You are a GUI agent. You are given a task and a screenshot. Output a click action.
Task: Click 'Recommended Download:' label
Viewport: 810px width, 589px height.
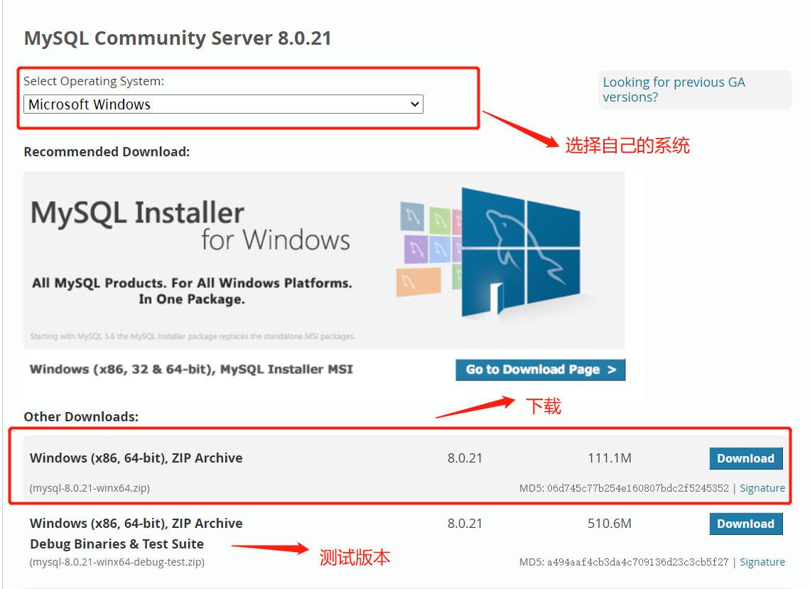pos(107,152)
